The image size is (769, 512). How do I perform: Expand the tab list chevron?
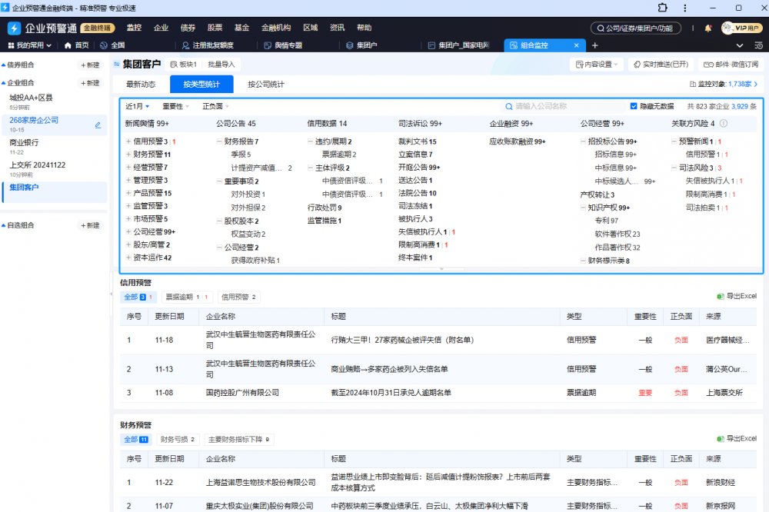coord(740,45)
